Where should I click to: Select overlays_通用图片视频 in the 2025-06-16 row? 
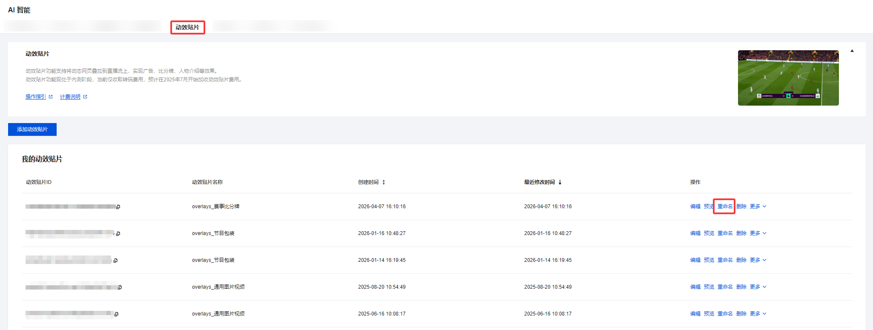tap(218, 314)
